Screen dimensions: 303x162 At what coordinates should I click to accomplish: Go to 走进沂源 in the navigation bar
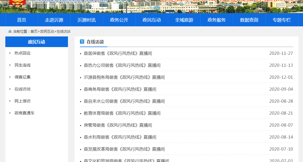(54, 20)
